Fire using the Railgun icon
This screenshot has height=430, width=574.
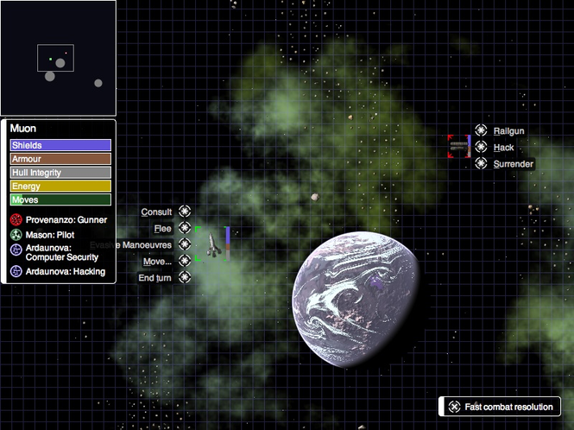pyautogui.click(x=481, y=130)
